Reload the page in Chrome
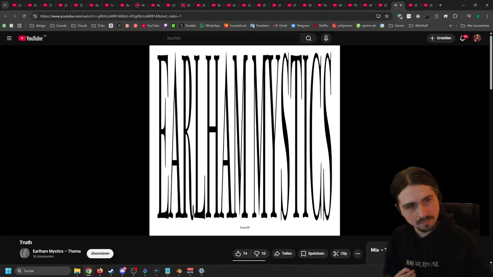 coord(24,16)
